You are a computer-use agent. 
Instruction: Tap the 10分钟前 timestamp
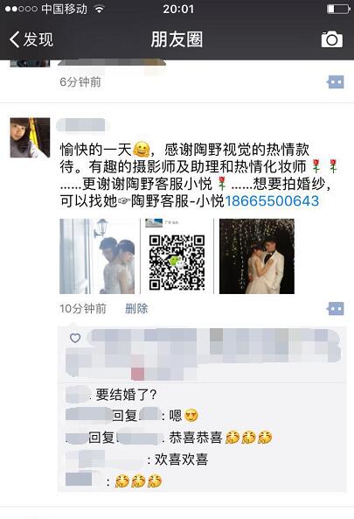(83, 308)
